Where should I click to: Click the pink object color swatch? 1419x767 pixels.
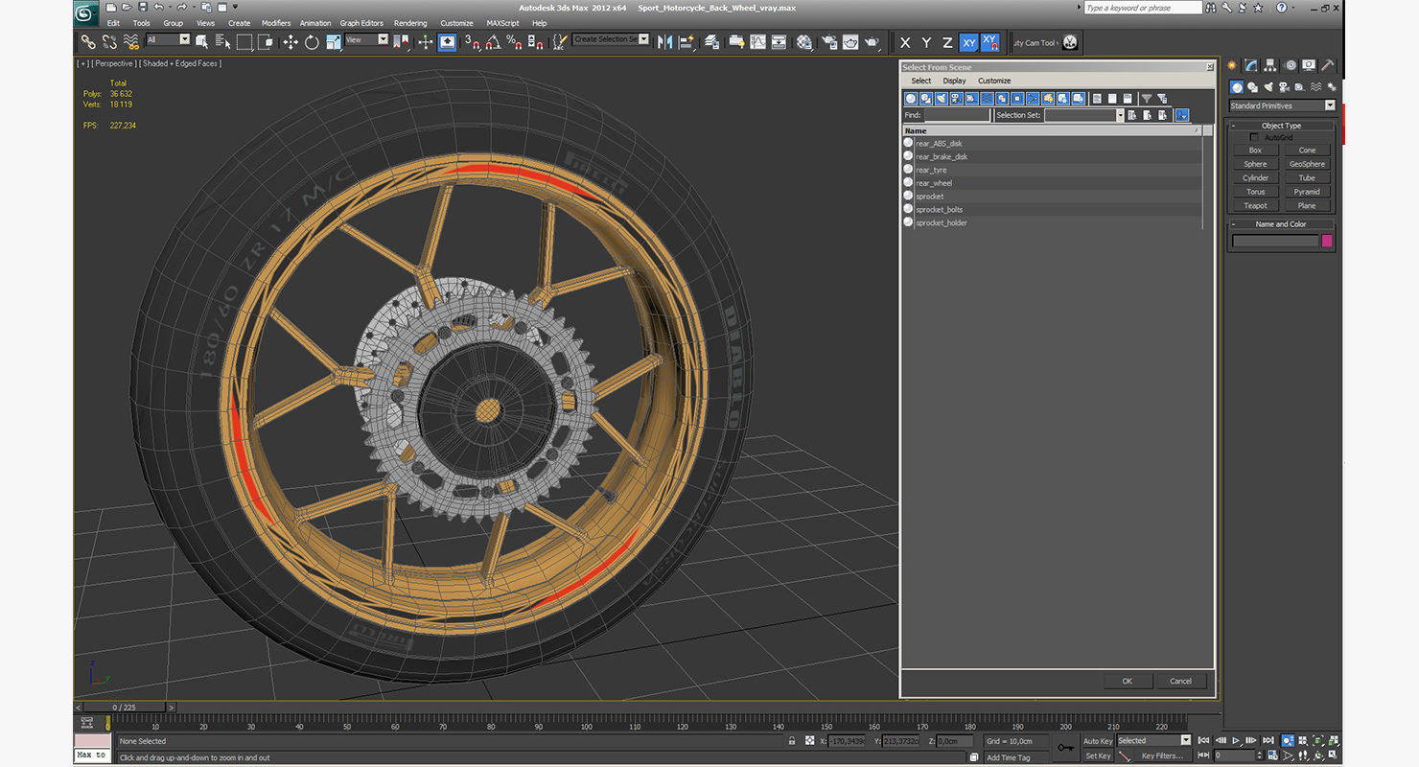tap(1327, 241)
